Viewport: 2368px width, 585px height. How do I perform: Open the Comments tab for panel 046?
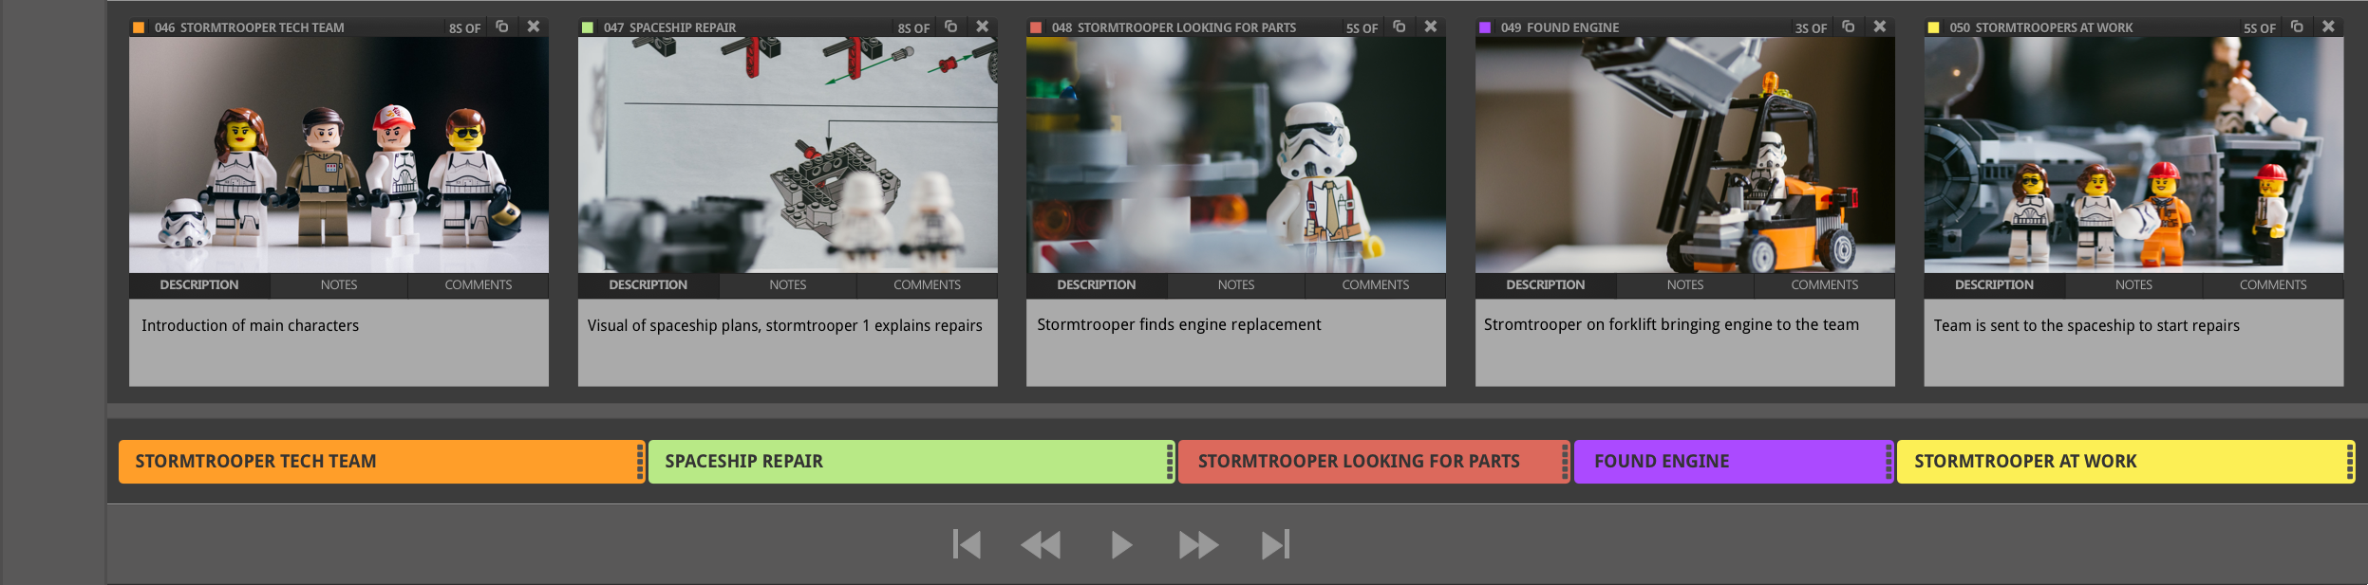(479, 285)
